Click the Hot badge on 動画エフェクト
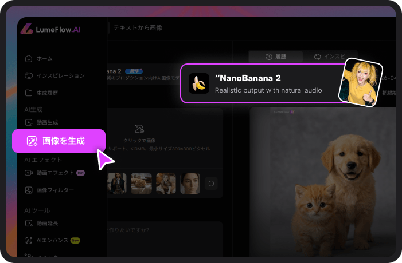This screenshot has width=402, height=263. [80, 173]
